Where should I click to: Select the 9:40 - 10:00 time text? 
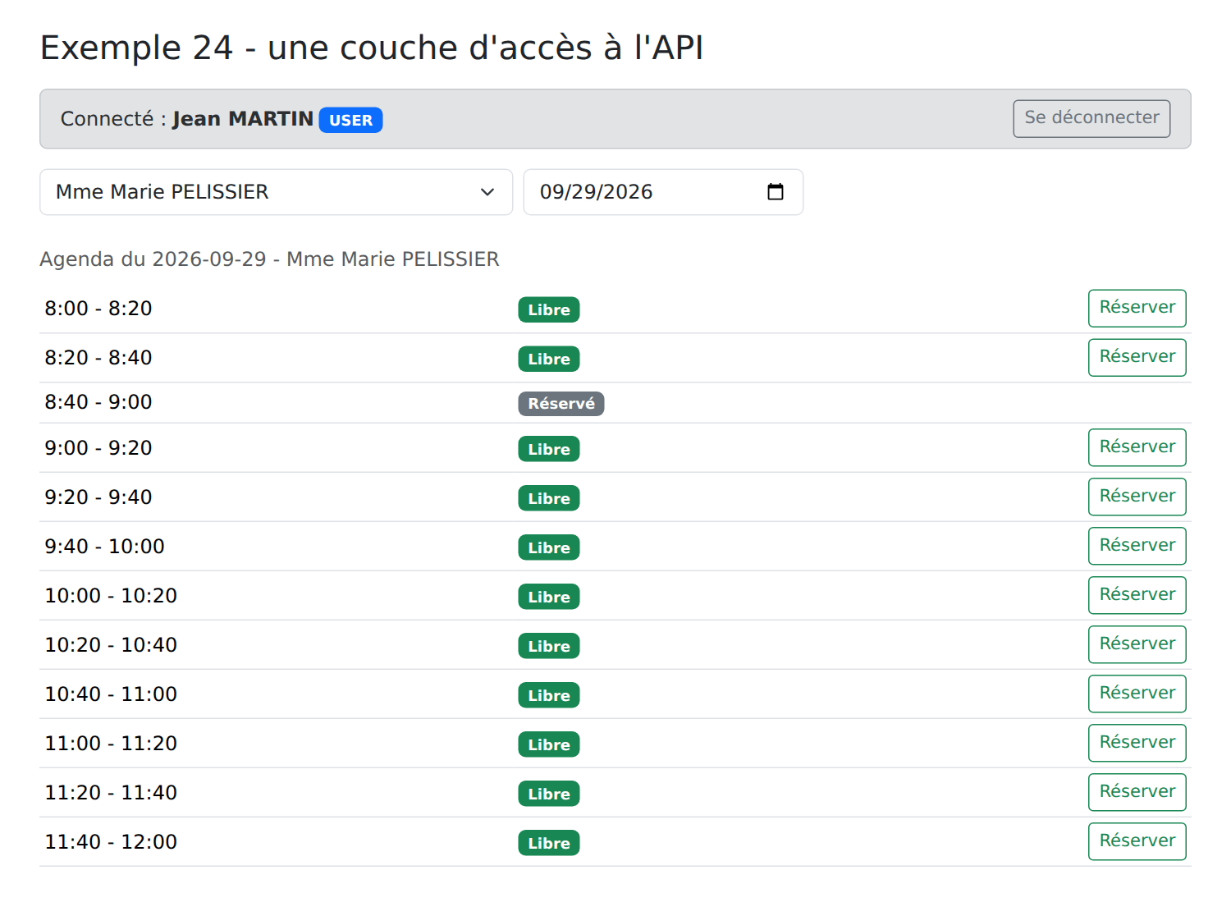(105, 547)
